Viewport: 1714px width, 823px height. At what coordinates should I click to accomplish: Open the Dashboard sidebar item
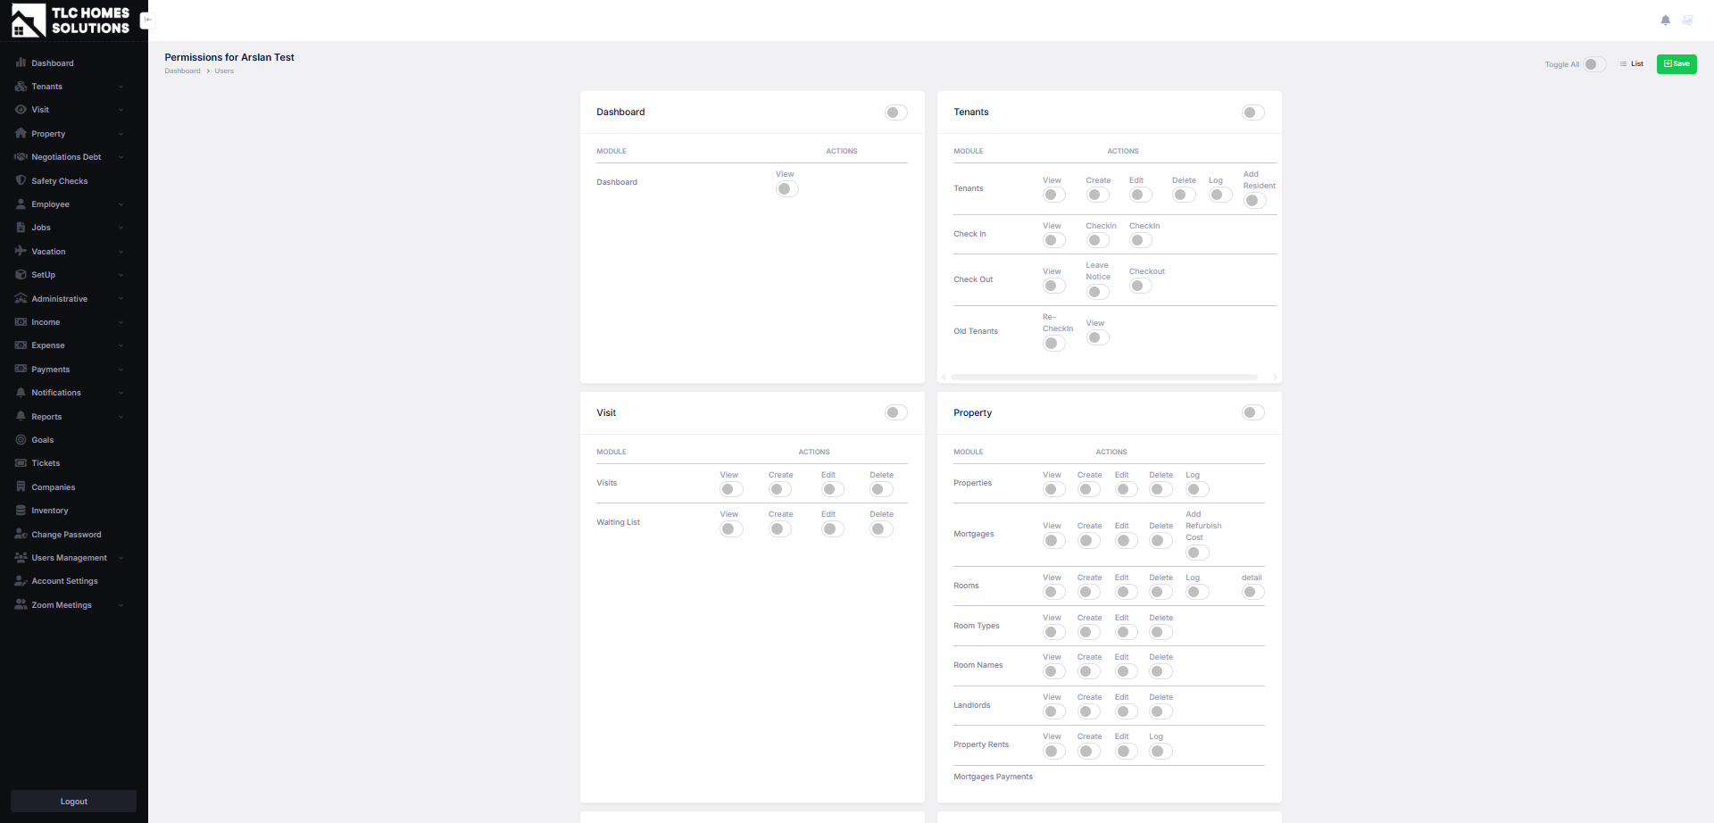point(53,63)
